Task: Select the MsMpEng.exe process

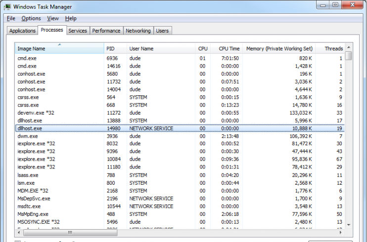Action: 180,214
